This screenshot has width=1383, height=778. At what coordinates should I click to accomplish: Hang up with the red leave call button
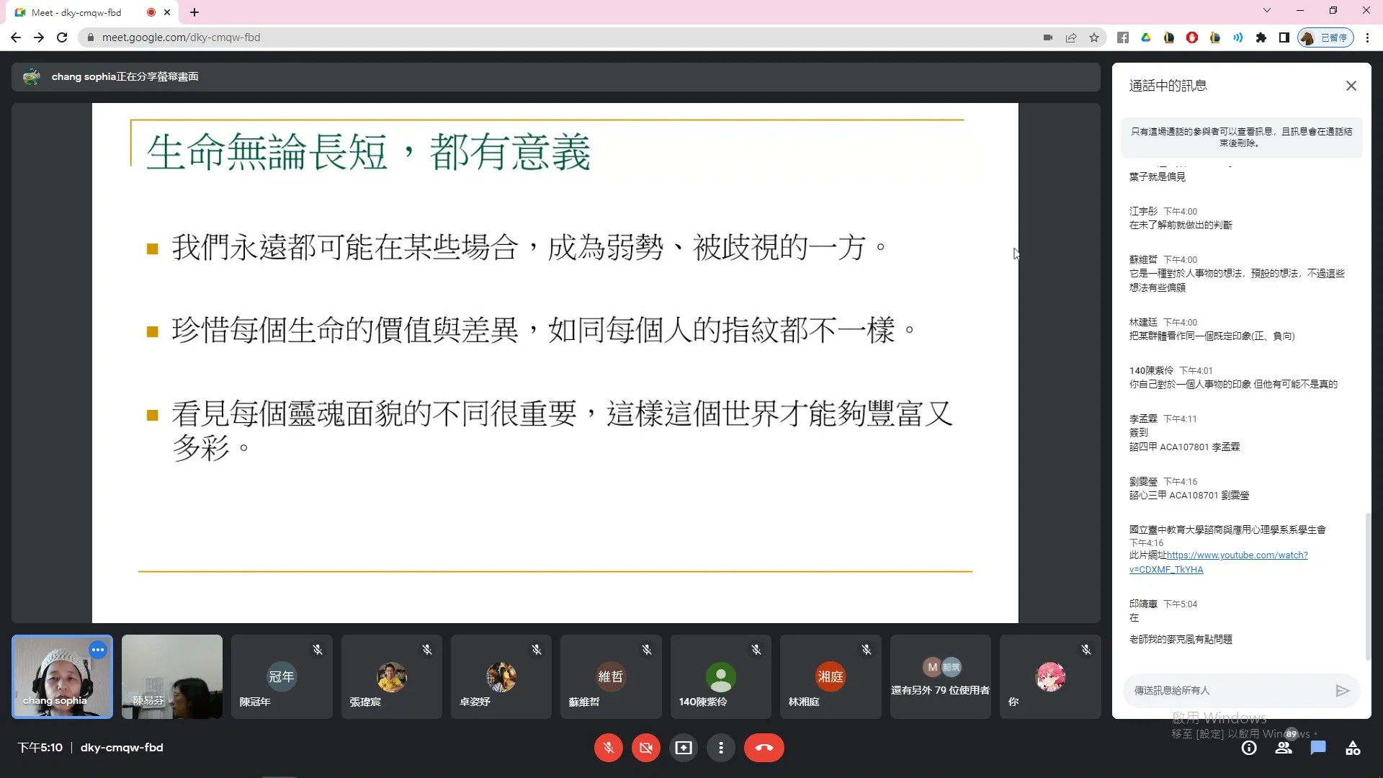(764, 748)
